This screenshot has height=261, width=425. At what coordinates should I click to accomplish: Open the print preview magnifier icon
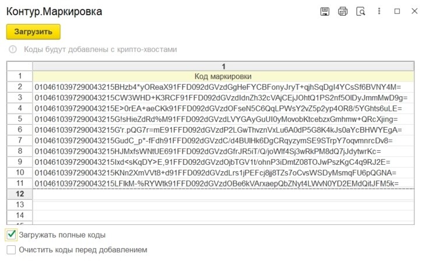pos(360,12)
